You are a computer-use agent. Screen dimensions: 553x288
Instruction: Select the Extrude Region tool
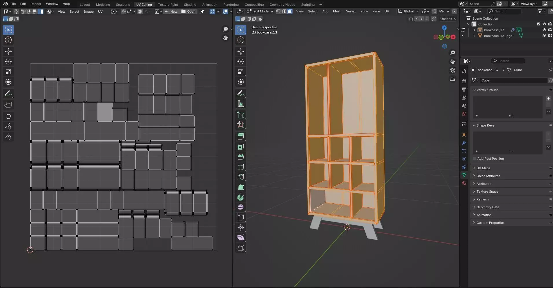point(241,136)
